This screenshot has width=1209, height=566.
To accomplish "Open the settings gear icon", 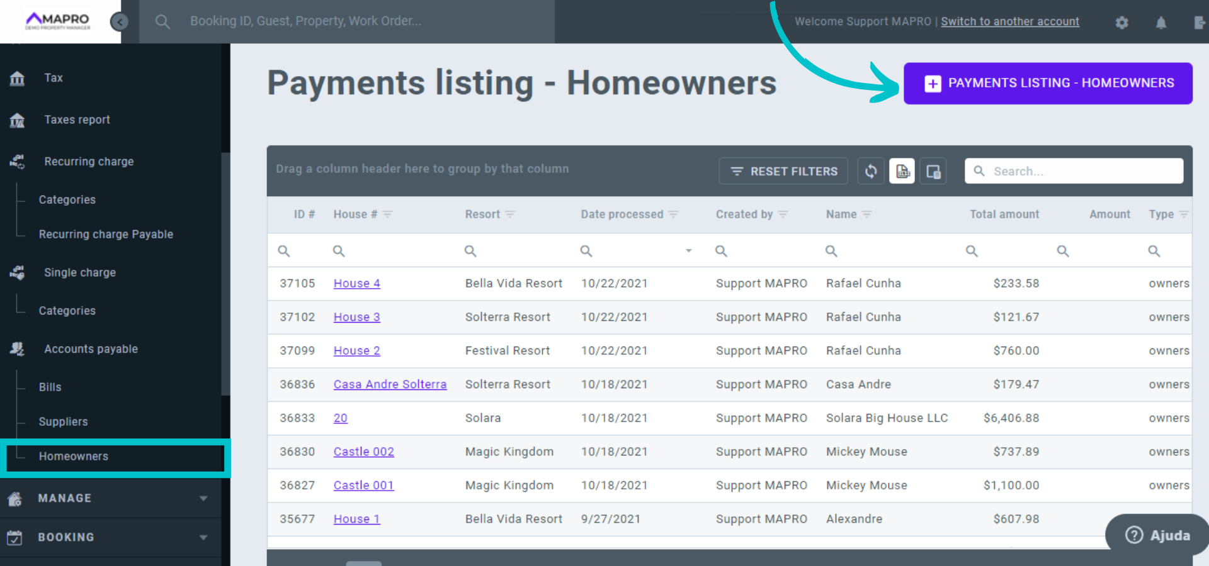I will 1121,23.
